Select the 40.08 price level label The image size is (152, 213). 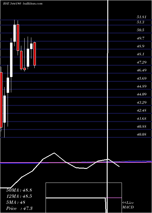point(141,134)
